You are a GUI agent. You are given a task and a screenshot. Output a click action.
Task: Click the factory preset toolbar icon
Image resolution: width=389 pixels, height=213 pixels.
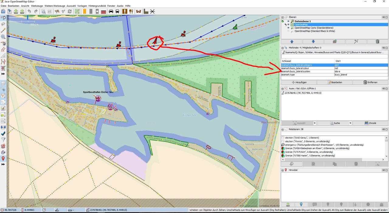coord(146,11)
